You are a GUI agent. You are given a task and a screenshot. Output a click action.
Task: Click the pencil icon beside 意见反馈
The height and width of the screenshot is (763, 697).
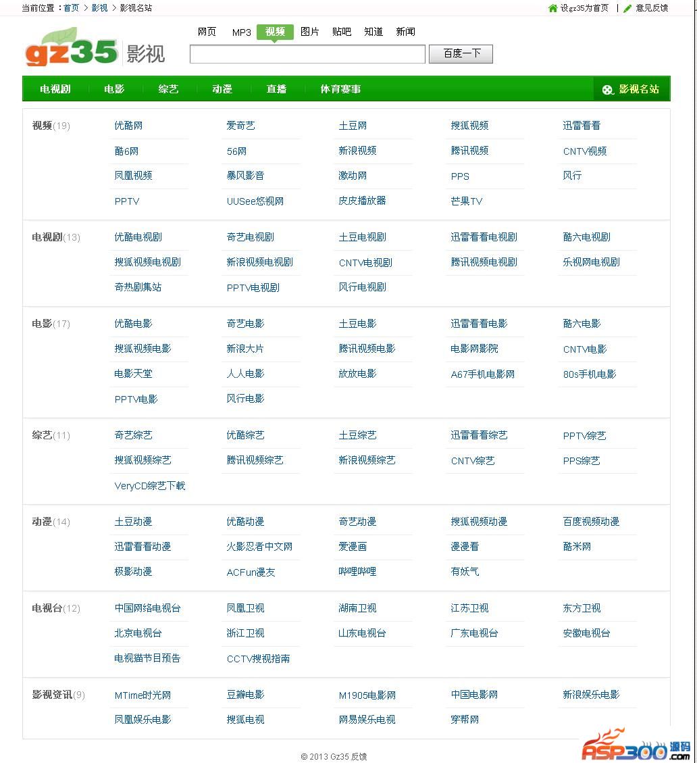tap(628, 8)
